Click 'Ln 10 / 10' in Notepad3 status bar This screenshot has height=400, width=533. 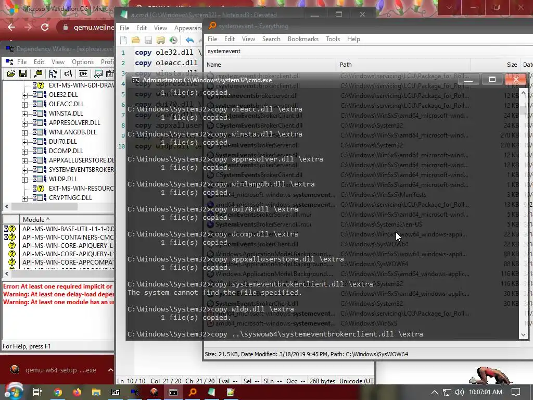131,381
